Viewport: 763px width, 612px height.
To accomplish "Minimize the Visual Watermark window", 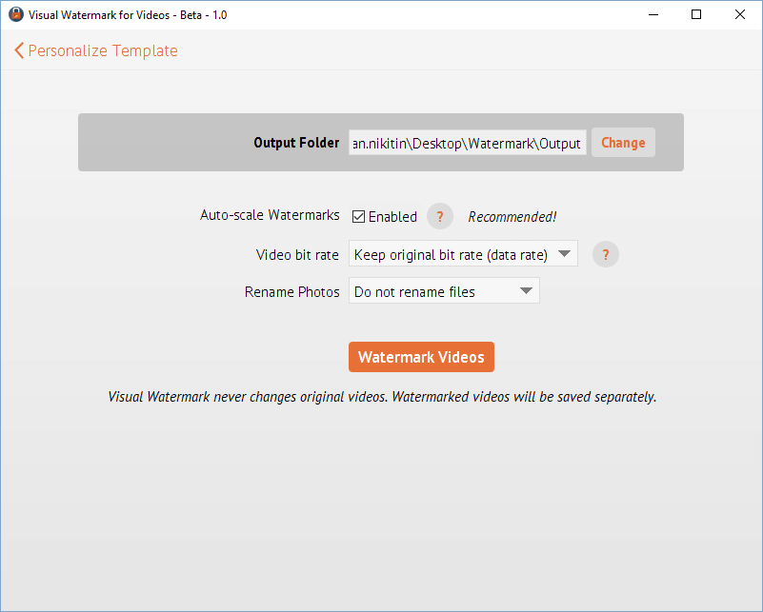I will click(x=653, y=14).
